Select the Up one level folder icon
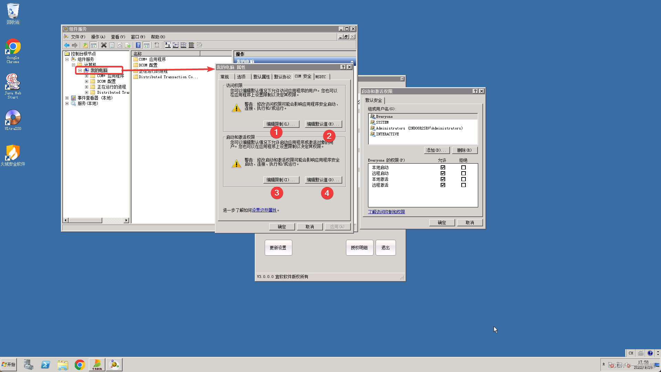The width and height of the screenshot is (661, 372). pos(85,45)
